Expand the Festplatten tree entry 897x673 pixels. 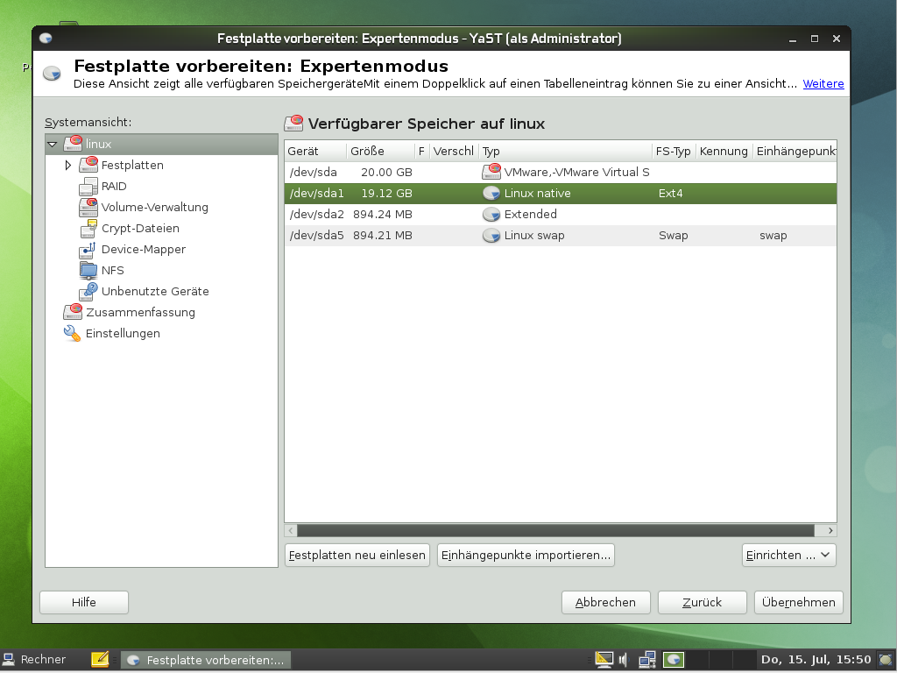tap(67, 165)
